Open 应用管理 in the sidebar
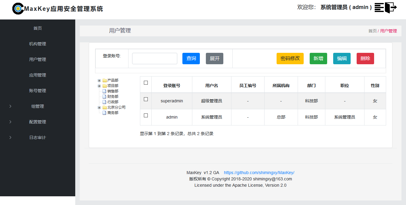This screenshot has height=205, width=406. 38,75
